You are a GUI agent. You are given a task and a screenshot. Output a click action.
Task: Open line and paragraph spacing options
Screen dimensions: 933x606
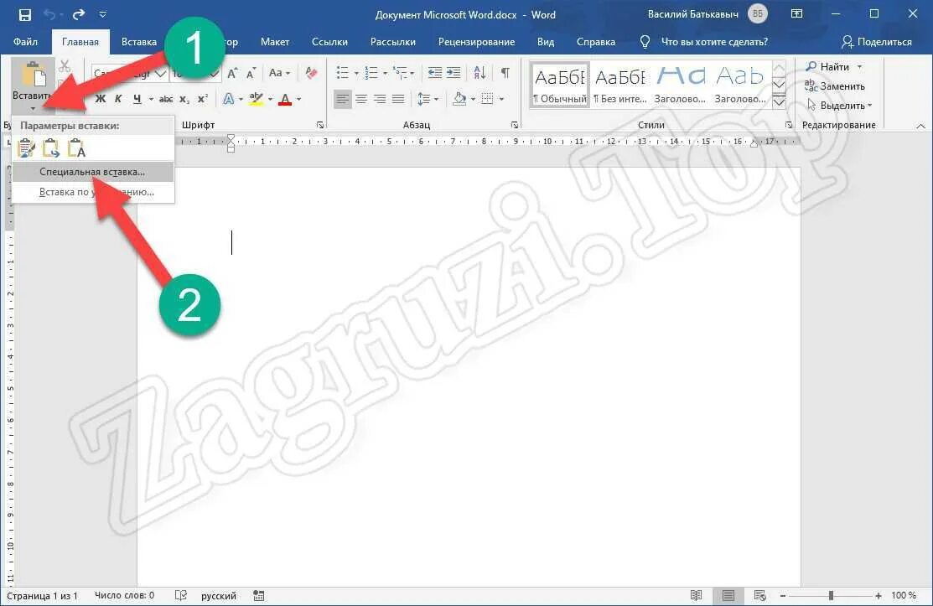(x=423, y=99)
